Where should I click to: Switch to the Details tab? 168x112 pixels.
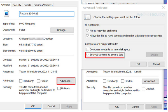click(27, 5)
